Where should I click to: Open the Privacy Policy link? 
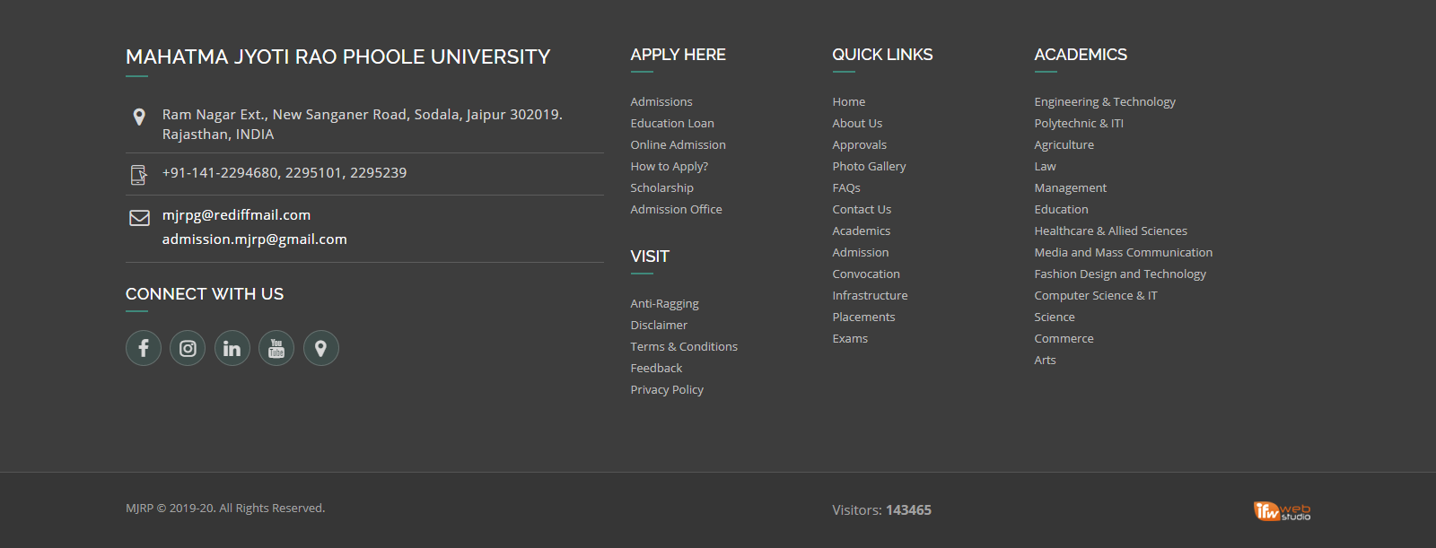tap(667, 390)
